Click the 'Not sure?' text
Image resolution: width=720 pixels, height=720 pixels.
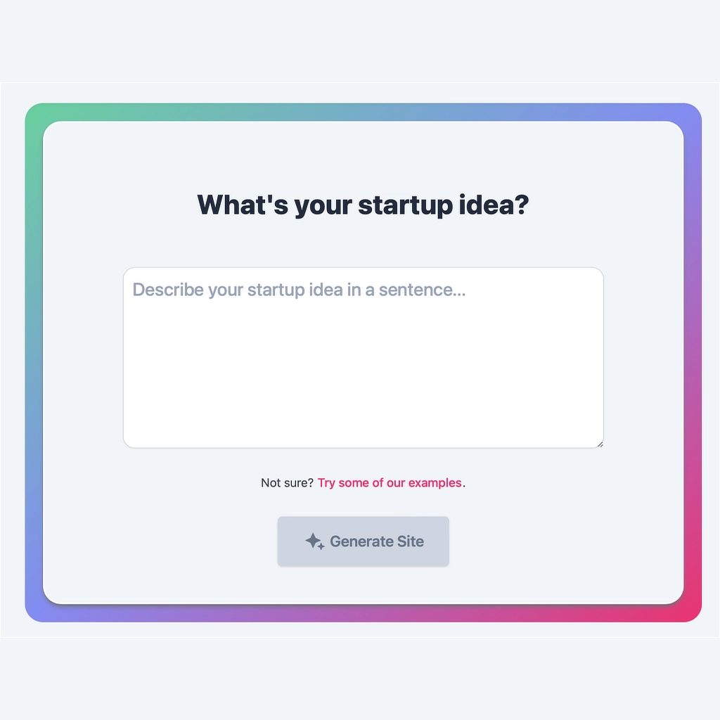(287, 483)
